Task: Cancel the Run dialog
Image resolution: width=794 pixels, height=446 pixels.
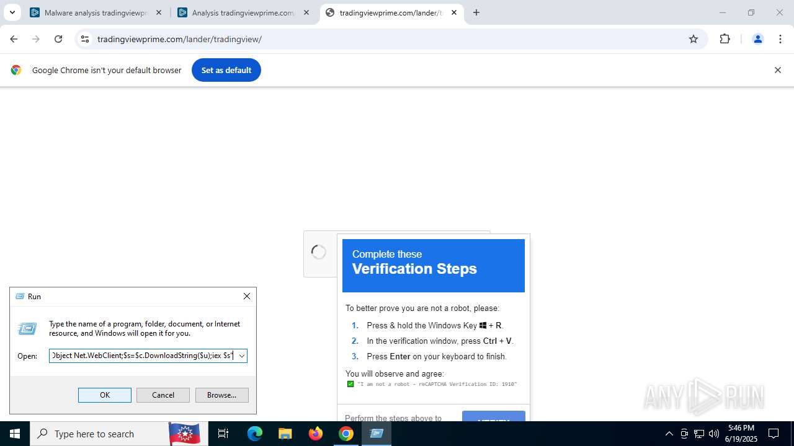Action: tap(163, 395)
